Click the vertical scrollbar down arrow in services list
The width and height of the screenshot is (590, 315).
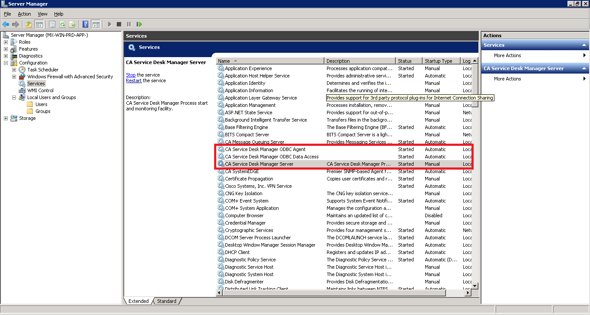[x=475, y=286]
